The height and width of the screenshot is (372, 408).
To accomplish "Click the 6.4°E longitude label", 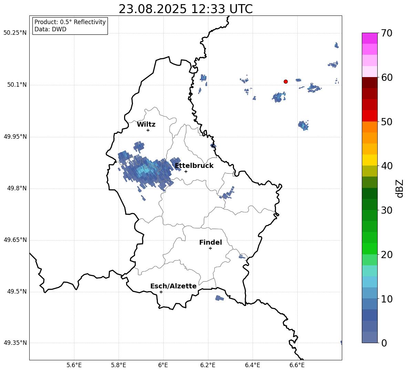I will pyautogui.click(x=252, y=365).
